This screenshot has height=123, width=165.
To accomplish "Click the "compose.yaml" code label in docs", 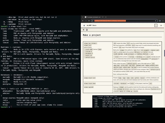I will pos(155,50).
